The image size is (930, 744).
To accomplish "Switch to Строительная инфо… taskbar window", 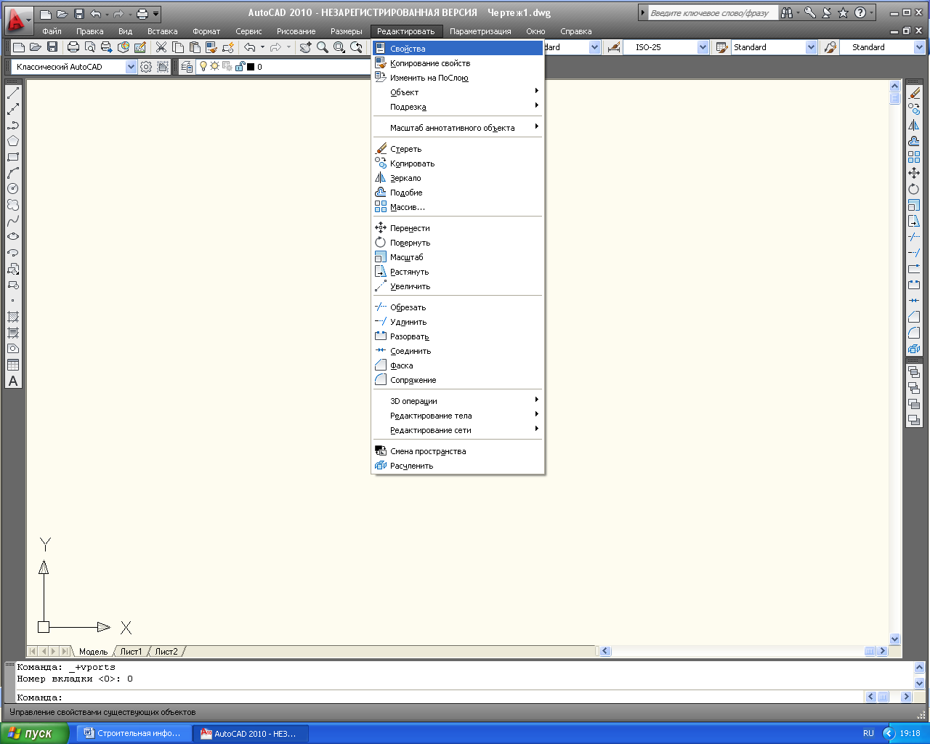I will click(134, 733).
